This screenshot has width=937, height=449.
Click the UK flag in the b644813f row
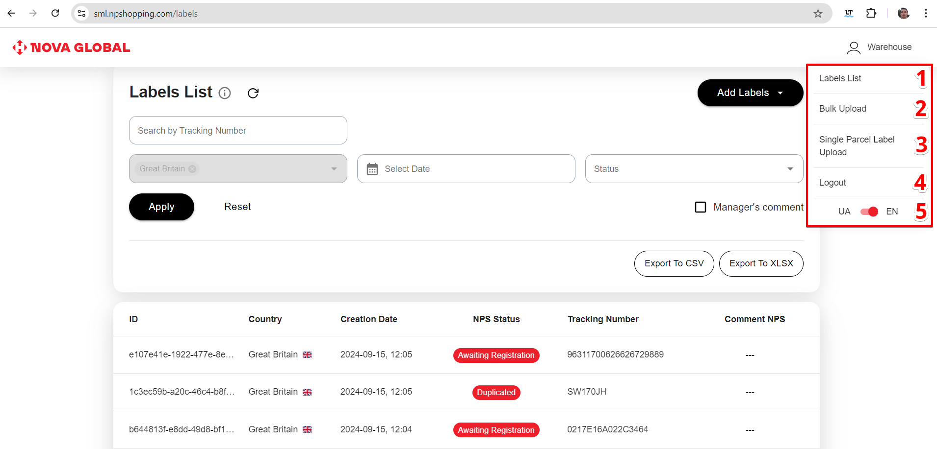click(307, 429)
